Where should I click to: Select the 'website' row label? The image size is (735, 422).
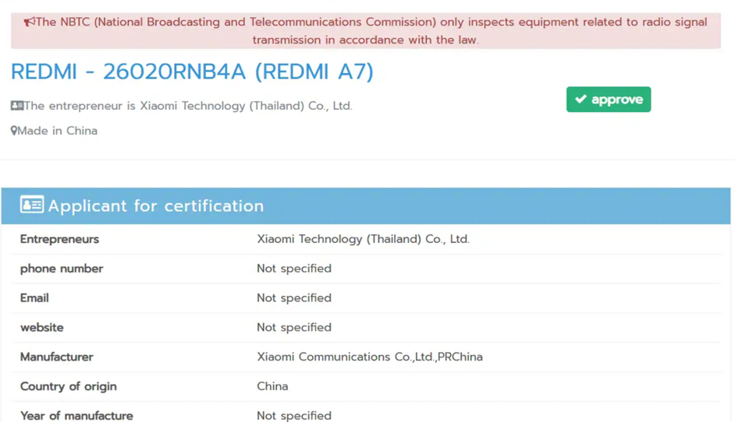click(42, 328)
